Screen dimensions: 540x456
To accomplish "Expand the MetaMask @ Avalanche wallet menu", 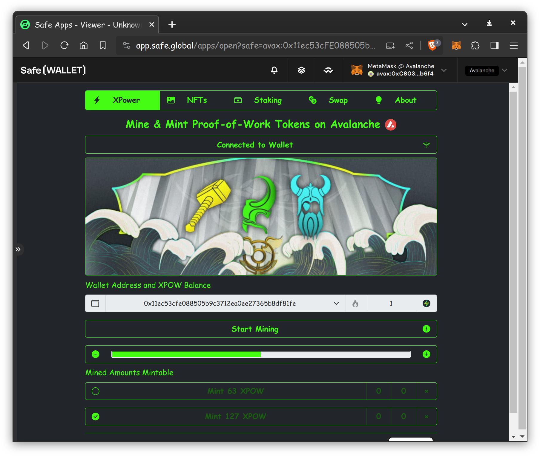I will pos(399,70).
